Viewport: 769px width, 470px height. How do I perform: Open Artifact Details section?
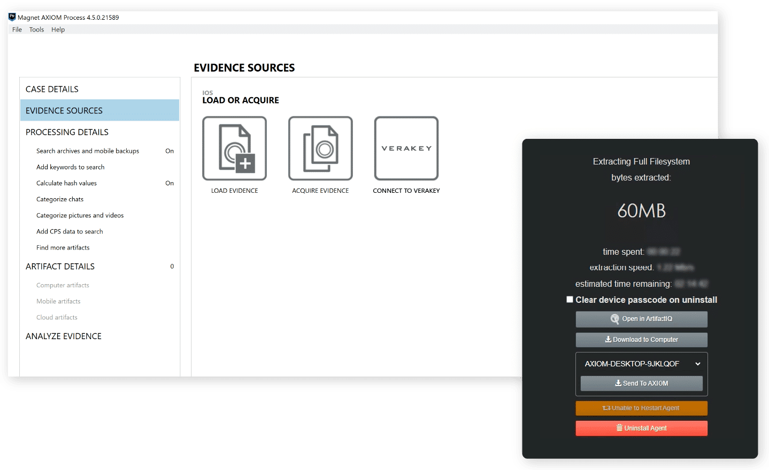(99, 267)
